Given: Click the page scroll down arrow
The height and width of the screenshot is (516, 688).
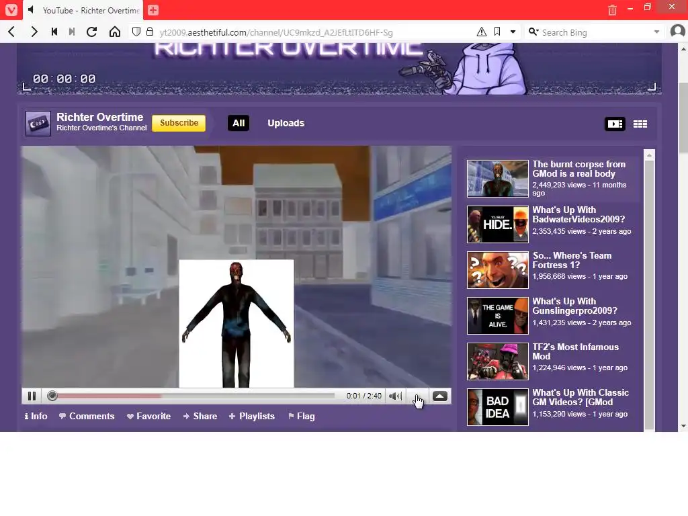Looking at the screenshot, I should (683, 425).
